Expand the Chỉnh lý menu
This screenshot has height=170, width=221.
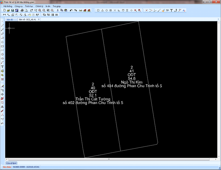tap(39, 6)
